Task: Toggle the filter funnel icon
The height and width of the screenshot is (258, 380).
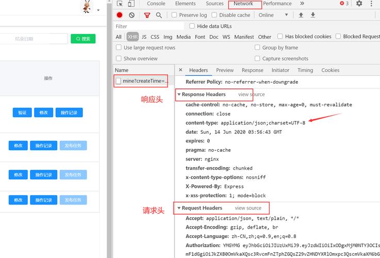Action: pyautogui.click(x=147, y=15)
